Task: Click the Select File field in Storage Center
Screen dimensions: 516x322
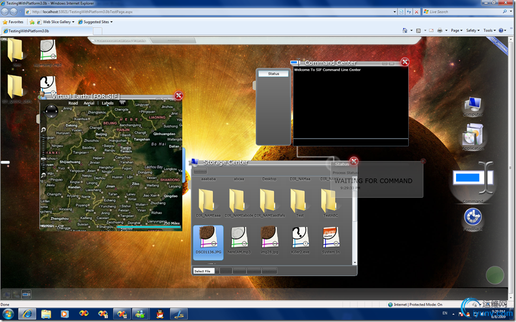Action: 204,271
